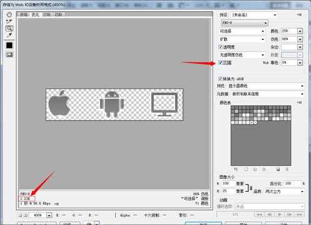Click the 百分比 field showing 100

293,183
